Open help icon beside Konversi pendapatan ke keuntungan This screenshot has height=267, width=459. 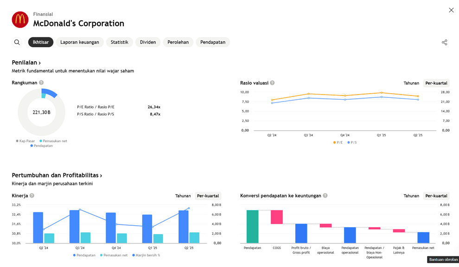click(325, 196)
